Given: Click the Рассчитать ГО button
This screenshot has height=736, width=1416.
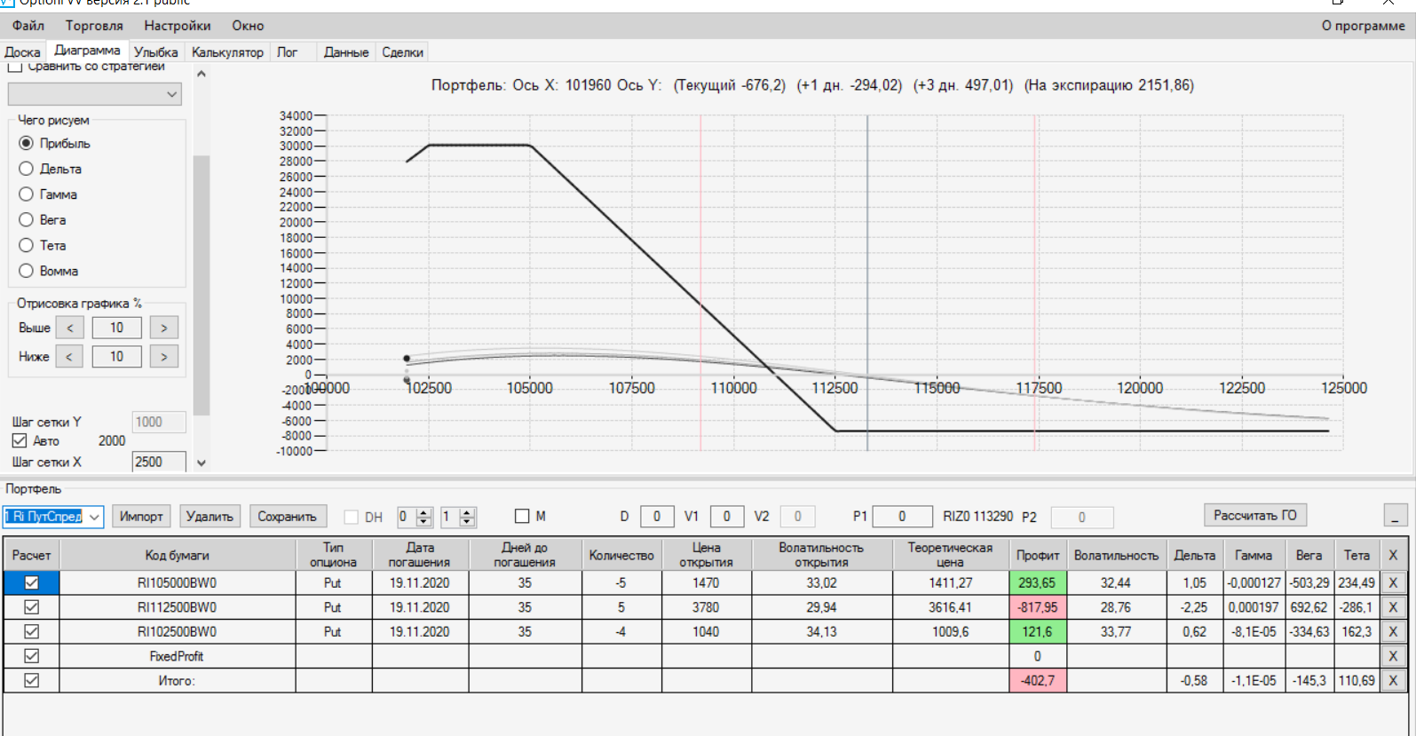Looking at the screenshot, I should [x=1255, y=515].
